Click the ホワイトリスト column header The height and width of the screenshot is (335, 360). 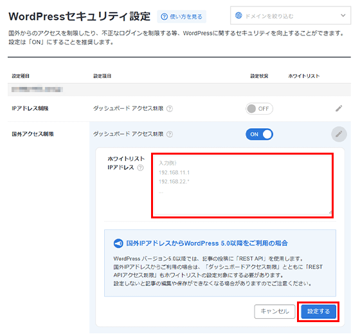coord(304,76)
